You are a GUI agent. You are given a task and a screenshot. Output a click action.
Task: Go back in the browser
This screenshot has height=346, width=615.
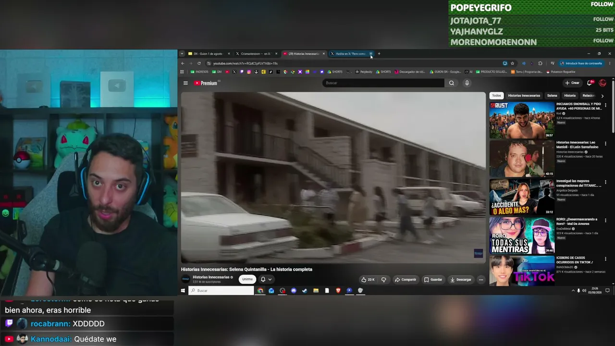point(183,63)
